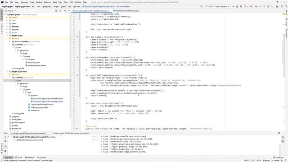Hide the Project panel with minus icon
Image resolution: width=288 pixels, height=162 pixels.
click(69, 11)
